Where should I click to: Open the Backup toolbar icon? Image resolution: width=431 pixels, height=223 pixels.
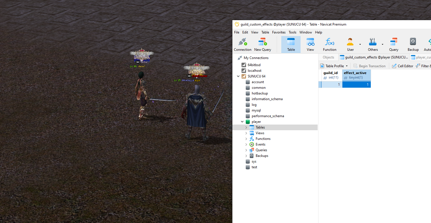pyautogui.click(x=413, y=45)
